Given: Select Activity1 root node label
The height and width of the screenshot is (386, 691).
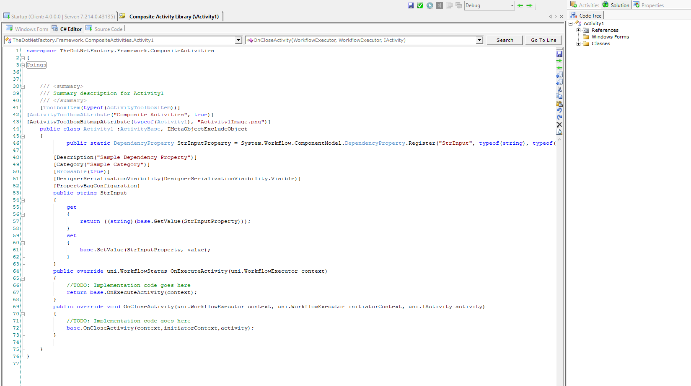Looking at the screenshot, I should click(x=594, y=23).
